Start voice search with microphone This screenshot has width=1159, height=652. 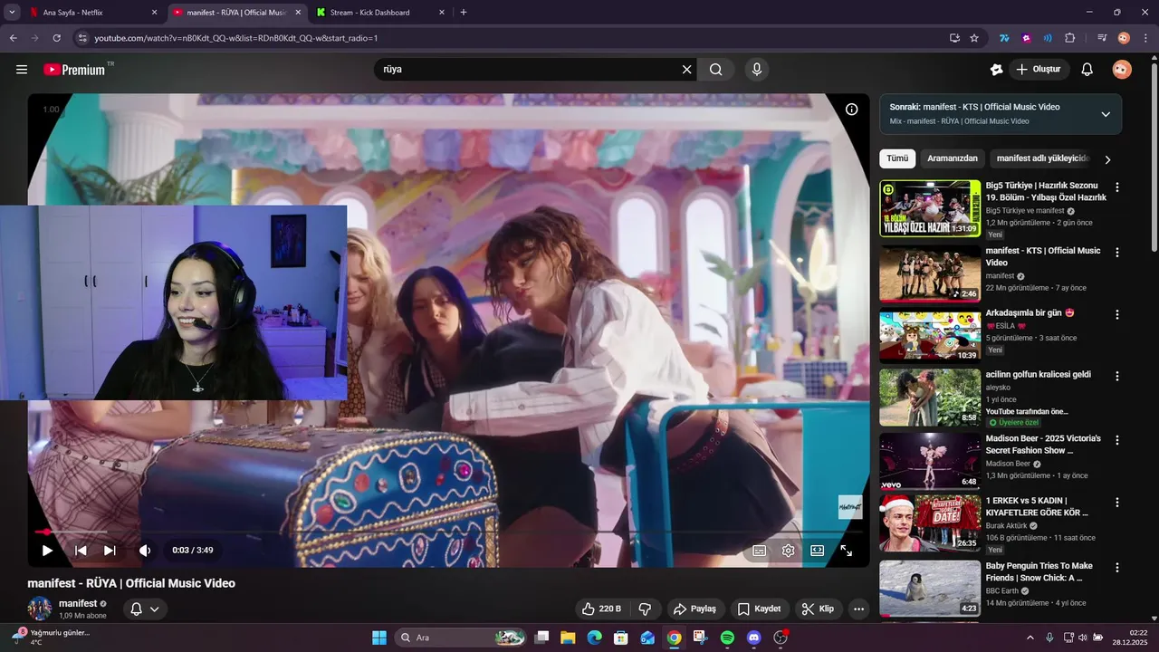757,70
